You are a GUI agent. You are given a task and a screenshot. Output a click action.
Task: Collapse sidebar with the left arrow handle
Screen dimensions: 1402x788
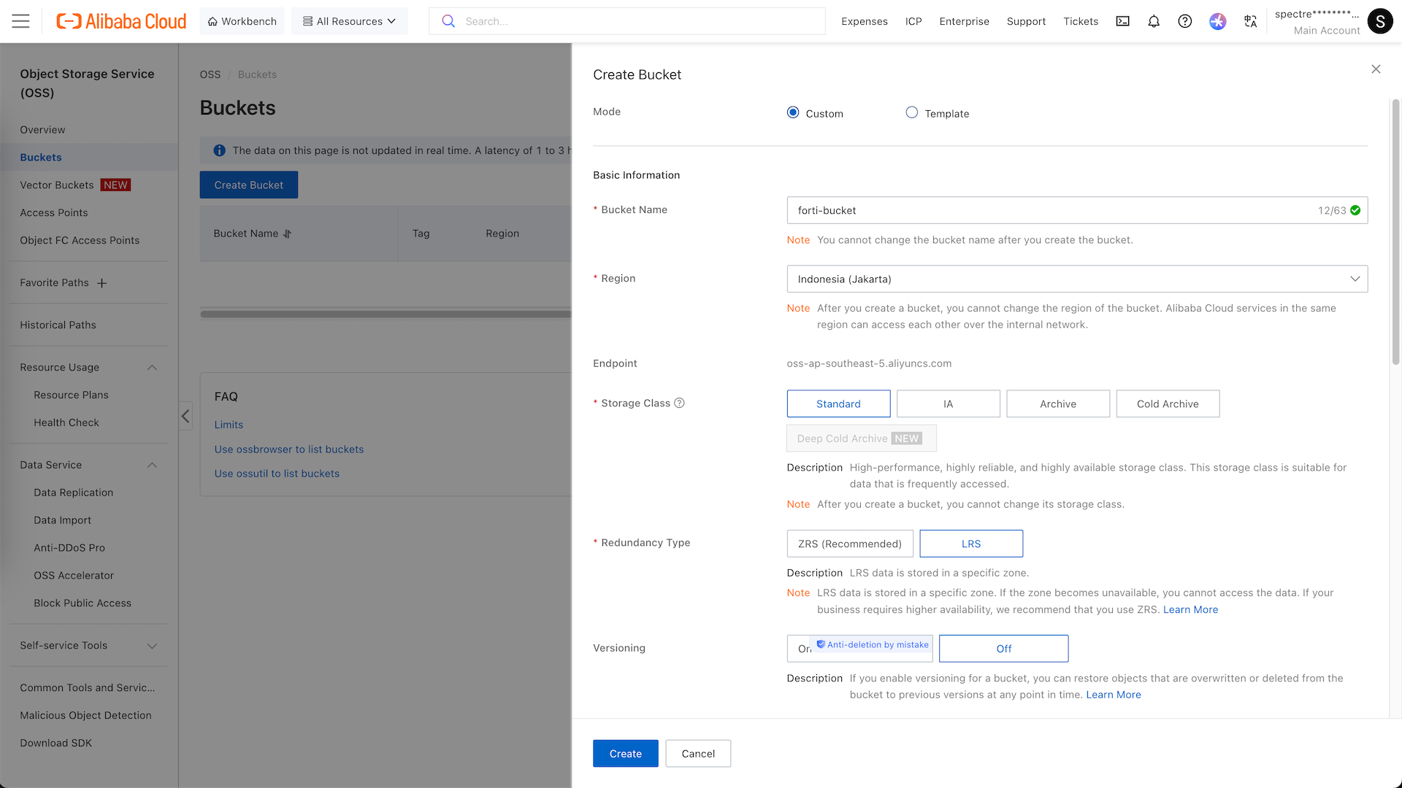185,416
